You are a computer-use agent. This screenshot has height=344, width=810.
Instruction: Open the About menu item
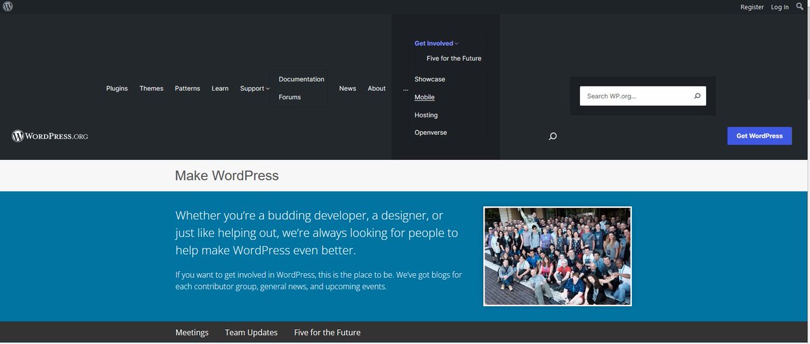click(x=377, y=88)
